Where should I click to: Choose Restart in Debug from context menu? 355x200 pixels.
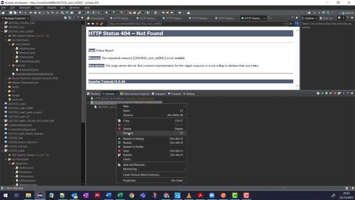click(151, 138)
